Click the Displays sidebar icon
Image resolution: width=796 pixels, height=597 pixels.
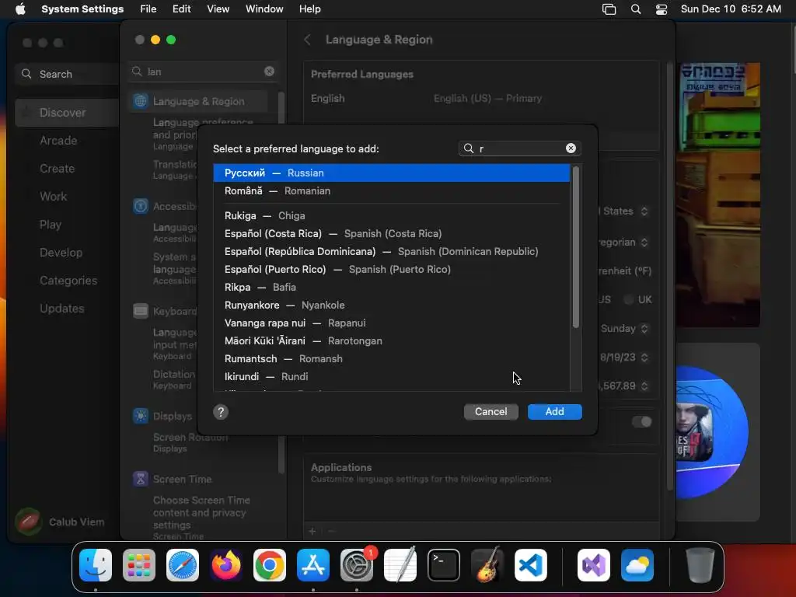coord(141,416)
